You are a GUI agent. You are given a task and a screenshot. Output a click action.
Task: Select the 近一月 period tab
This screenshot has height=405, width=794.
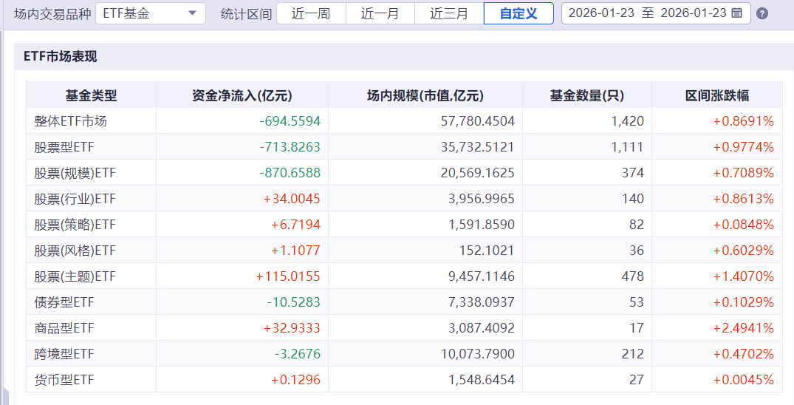pyautogui.click(x=380, y=13)
